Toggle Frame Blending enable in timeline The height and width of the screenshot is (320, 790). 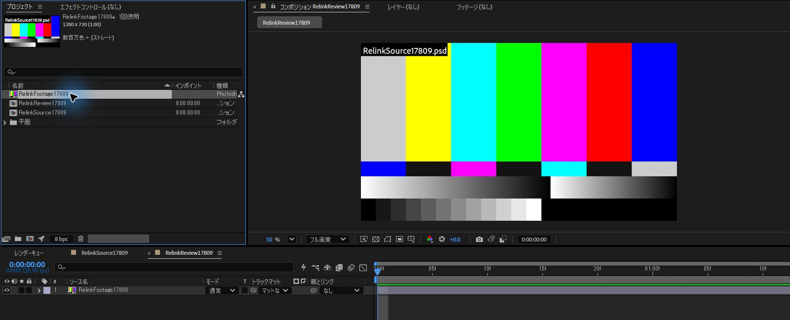click(339, 268)
